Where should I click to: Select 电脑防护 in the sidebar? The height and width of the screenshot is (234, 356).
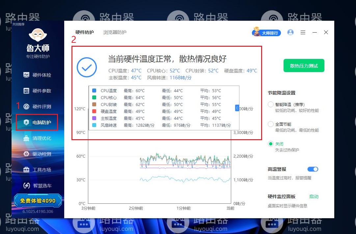coord(37,122)
